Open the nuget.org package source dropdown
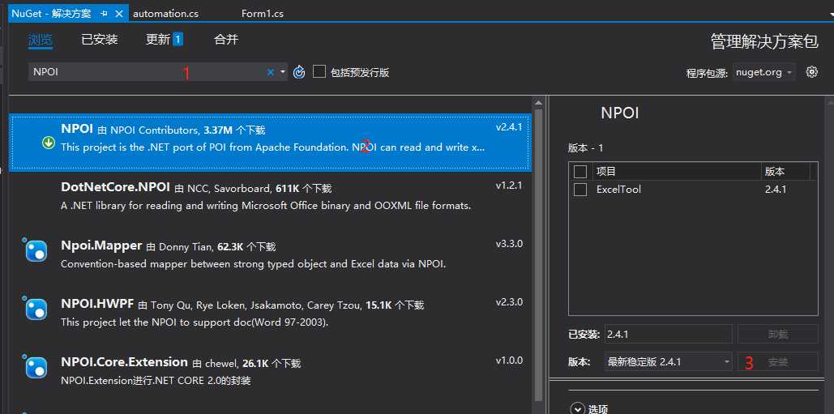The width and height of the screenshot is (834, 414). (763, 72)
